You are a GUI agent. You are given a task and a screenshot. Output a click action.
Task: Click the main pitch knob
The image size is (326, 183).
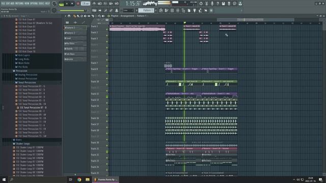coord(54,10)
